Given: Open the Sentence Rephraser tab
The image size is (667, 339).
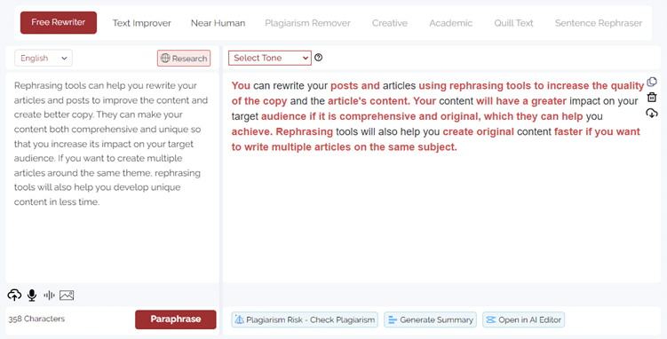Looking at the screenshot, I should point(599,23).
